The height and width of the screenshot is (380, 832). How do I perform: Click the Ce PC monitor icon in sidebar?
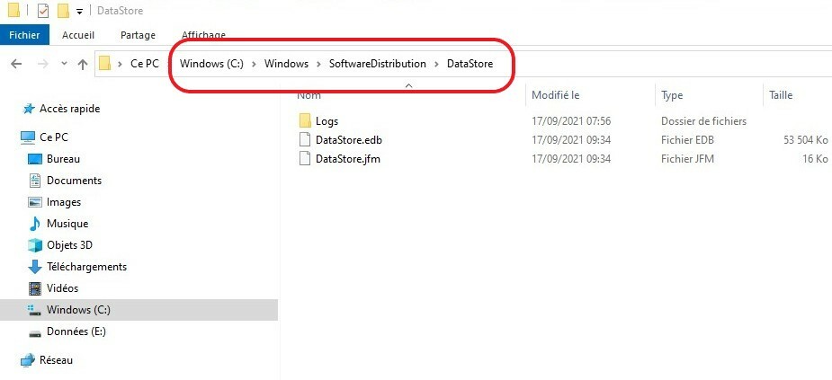click(28, 137)
